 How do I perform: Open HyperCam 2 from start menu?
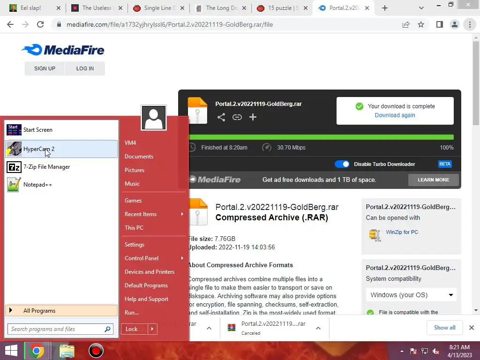[61, 149]
